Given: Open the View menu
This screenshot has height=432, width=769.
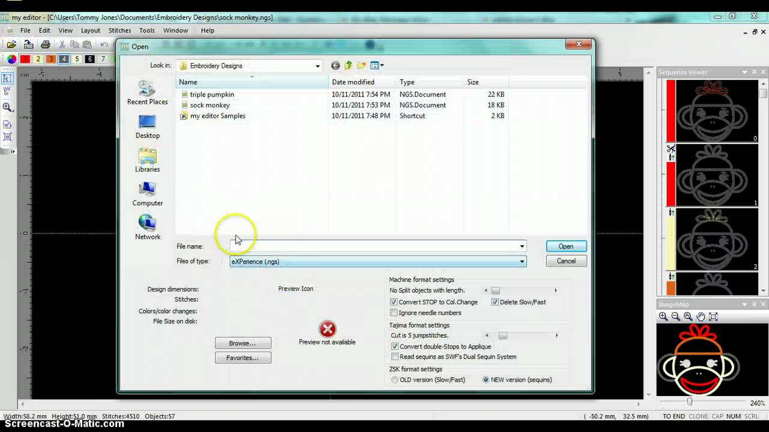Looking at the screenshot, I should 65,30.
